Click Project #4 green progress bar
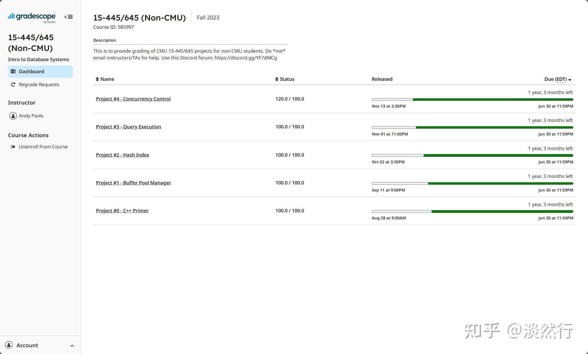The image size is (588, 354). (493, 99)
